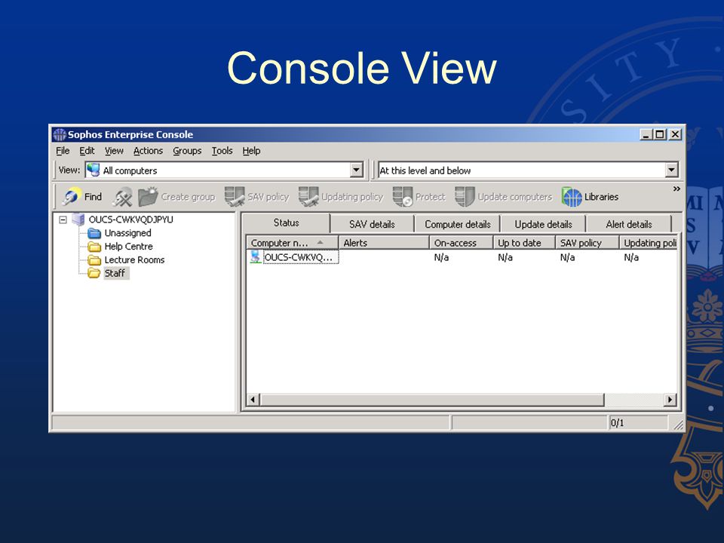Screen dimensions: 724x543
Task: Switch to the Status tab
Action: (287, 223)
